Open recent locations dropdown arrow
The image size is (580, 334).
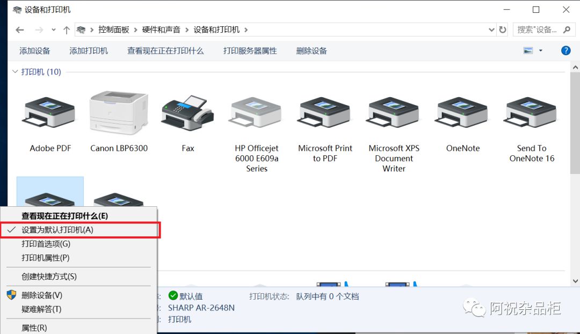[x=54, y=30]
